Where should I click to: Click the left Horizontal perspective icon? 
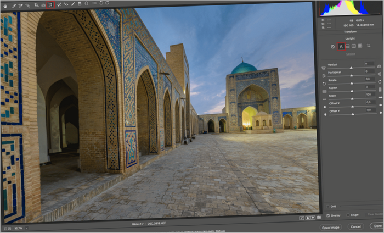click(324, 76)
